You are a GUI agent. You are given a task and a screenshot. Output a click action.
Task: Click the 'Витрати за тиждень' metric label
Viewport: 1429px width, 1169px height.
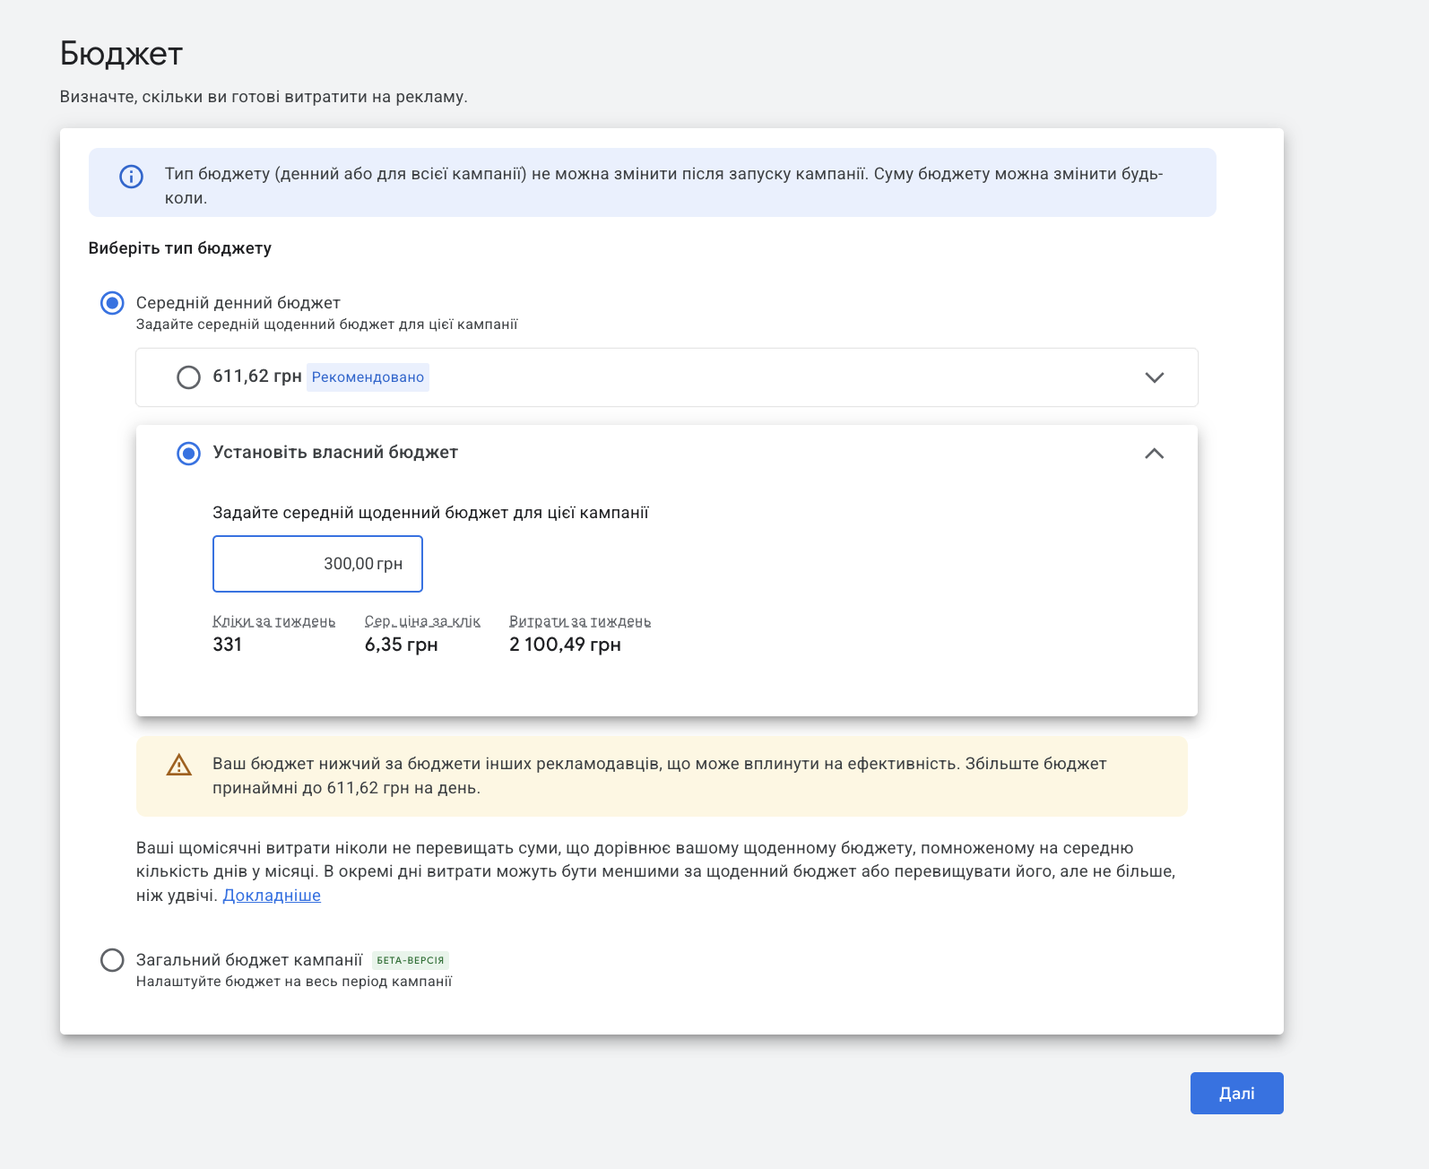click(580, 621)
